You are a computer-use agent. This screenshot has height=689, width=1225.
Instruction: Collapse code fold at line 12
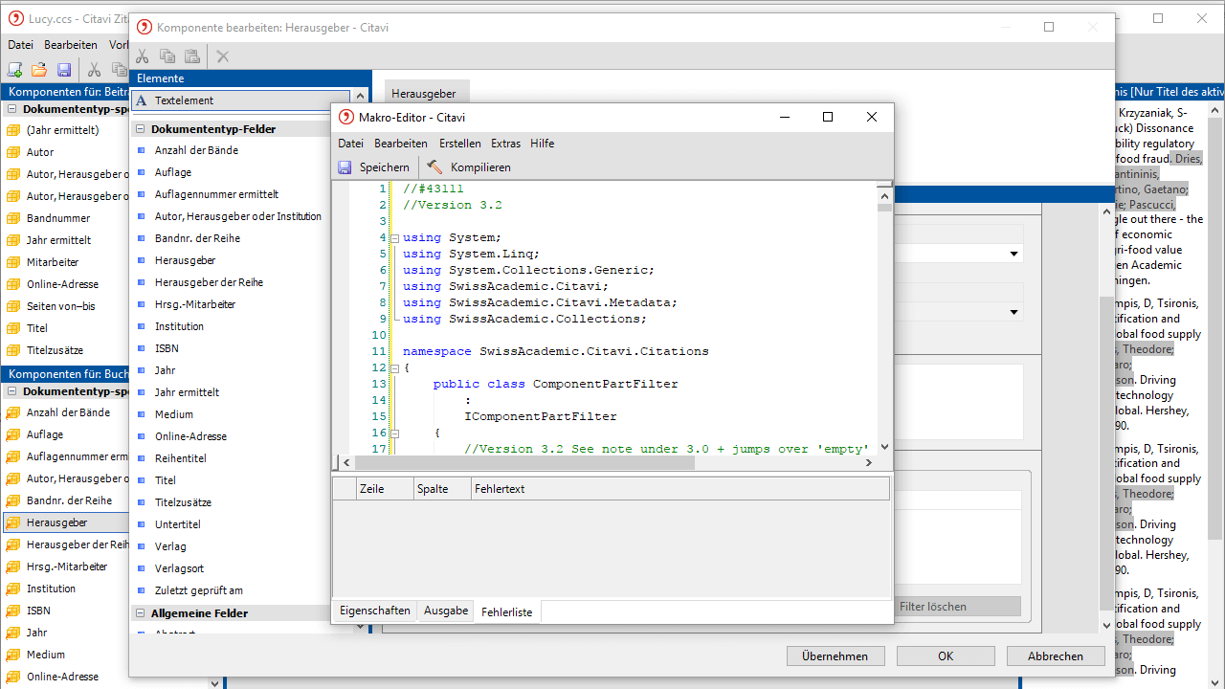click(394, 367)
